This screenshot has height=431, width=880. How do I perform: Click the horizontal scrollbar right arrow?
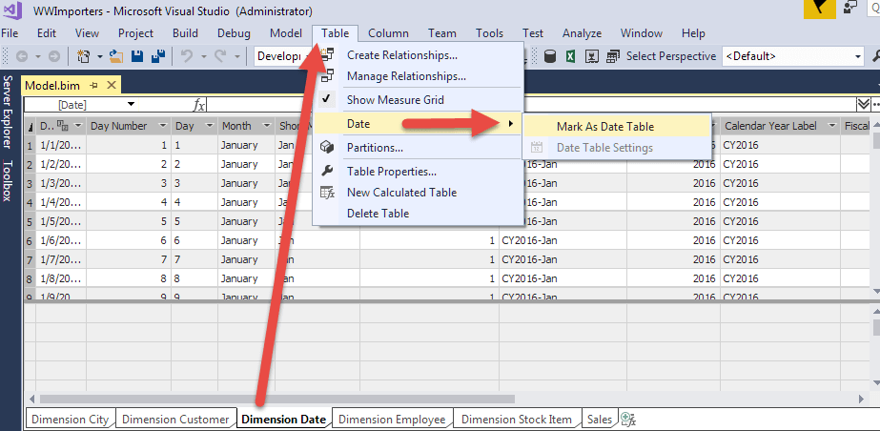[862, 399]
